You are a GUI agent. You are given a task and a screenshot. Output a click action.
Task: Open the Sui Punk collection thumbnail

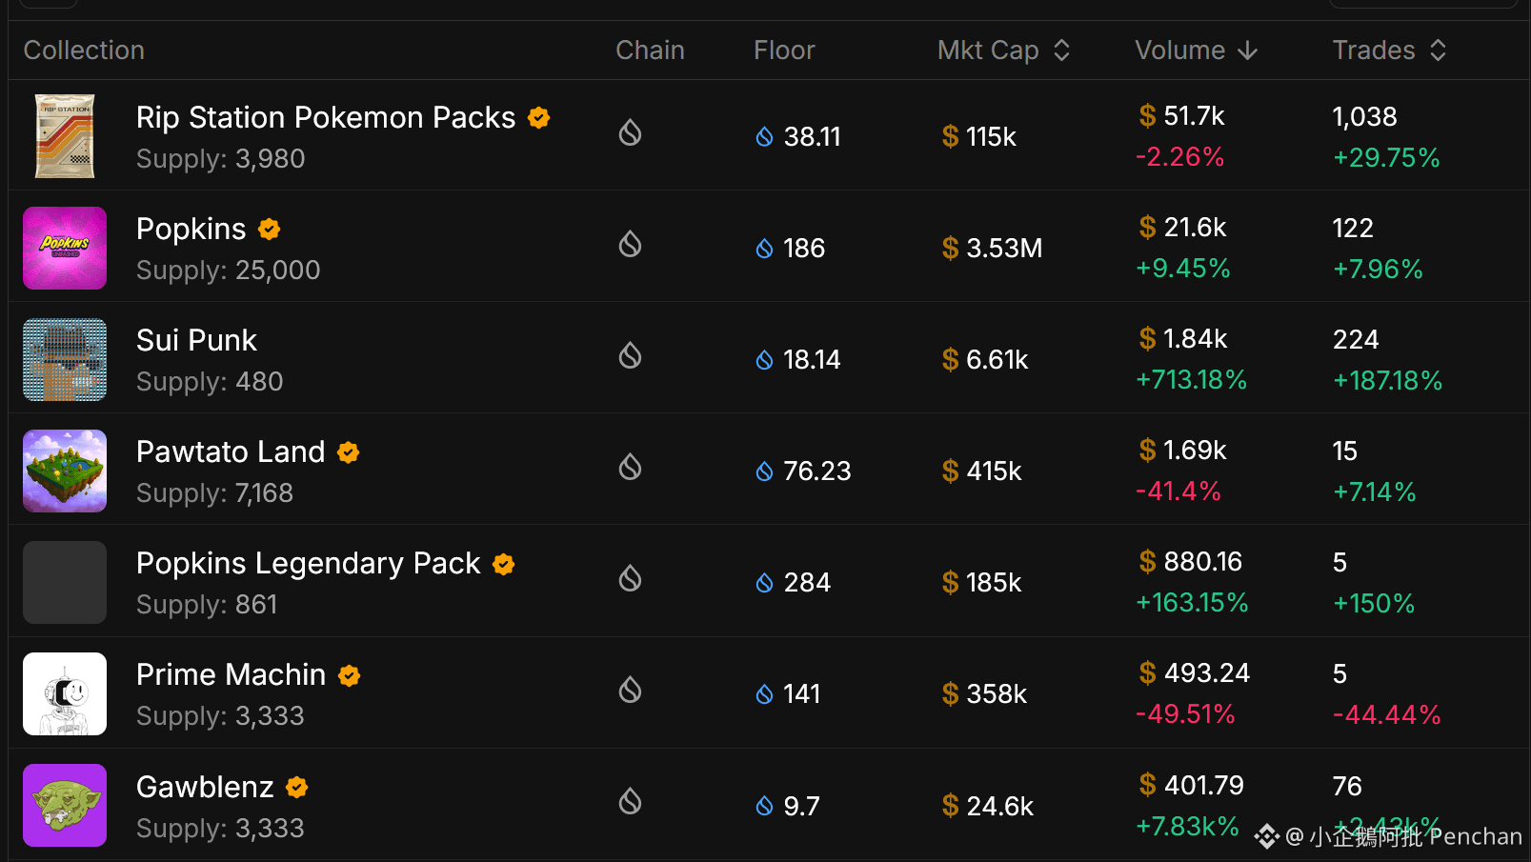(x=65, y=359)
